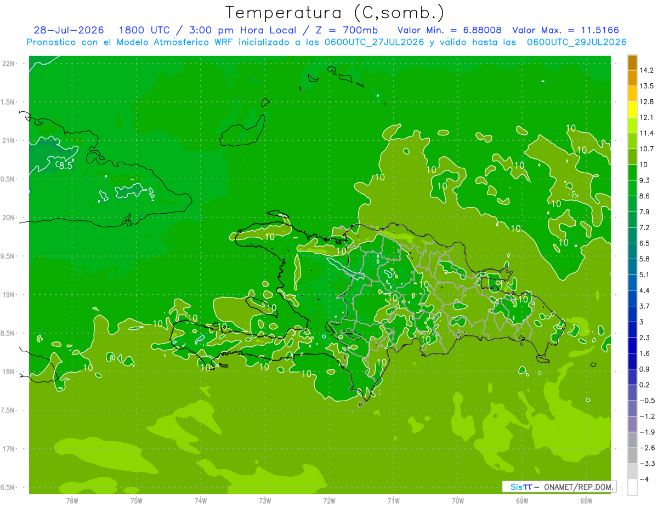Click the 68W longitude label
The image size is (658, 508).
click(x=586, y=500)
